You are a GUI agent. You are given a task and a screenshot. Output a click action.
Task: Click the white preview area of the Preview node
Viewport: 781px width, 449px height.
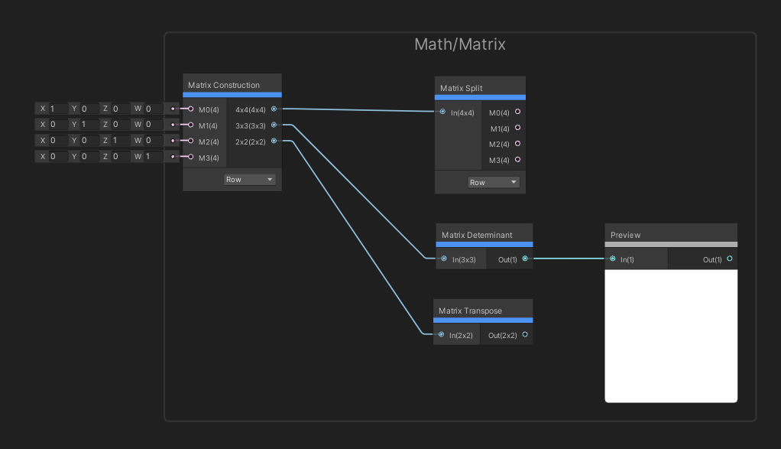coord(670,337)
